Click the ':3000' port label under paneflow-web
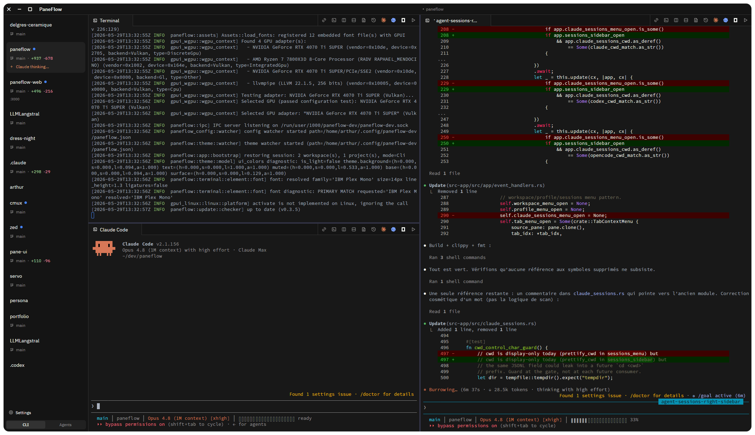 [x=15, y=99]
